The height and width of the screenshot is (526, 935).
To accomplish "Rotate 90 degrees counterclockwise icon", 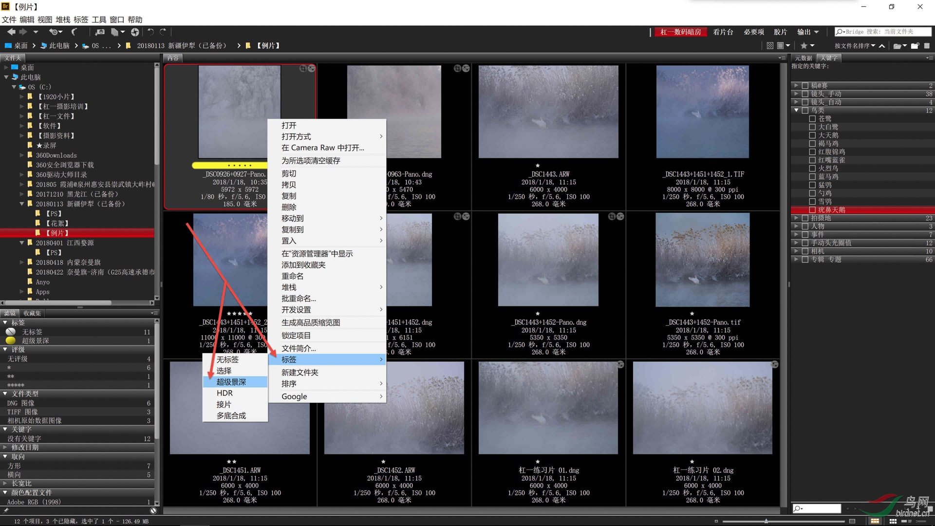I will (150, 32).
